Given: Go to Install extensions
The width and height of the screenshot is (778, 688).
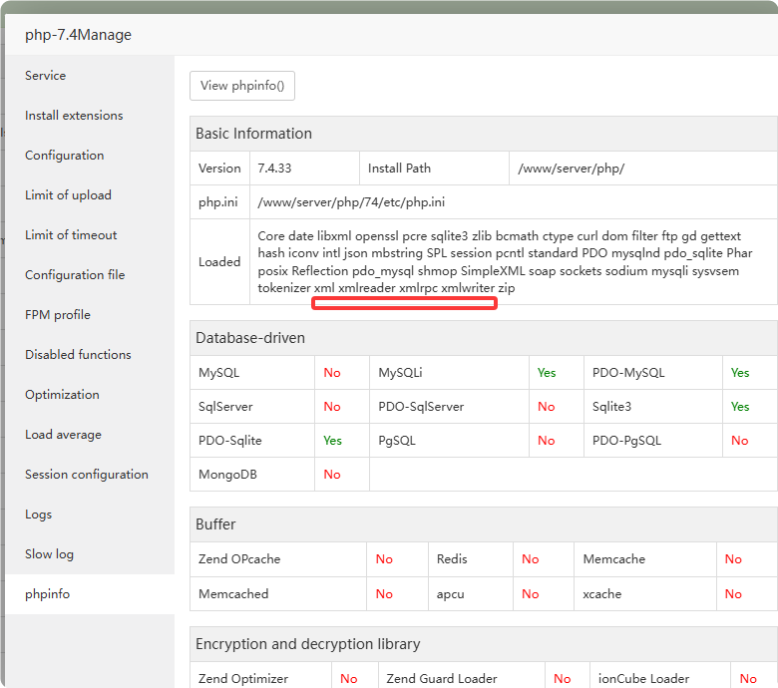Looking at the screenshot, I should (x=74, y=116).
